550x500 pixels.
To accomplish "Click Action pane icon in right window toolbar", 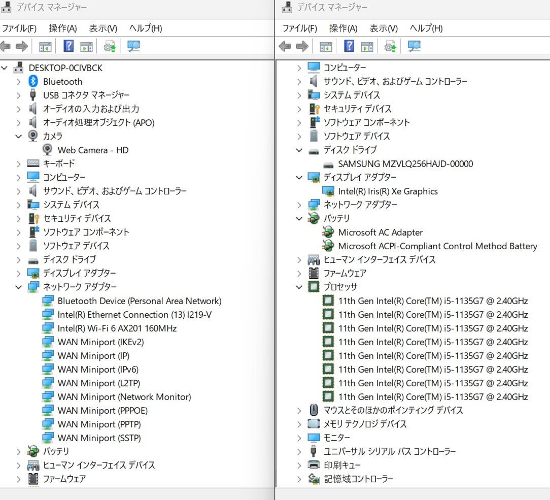I will coord(367,46).
